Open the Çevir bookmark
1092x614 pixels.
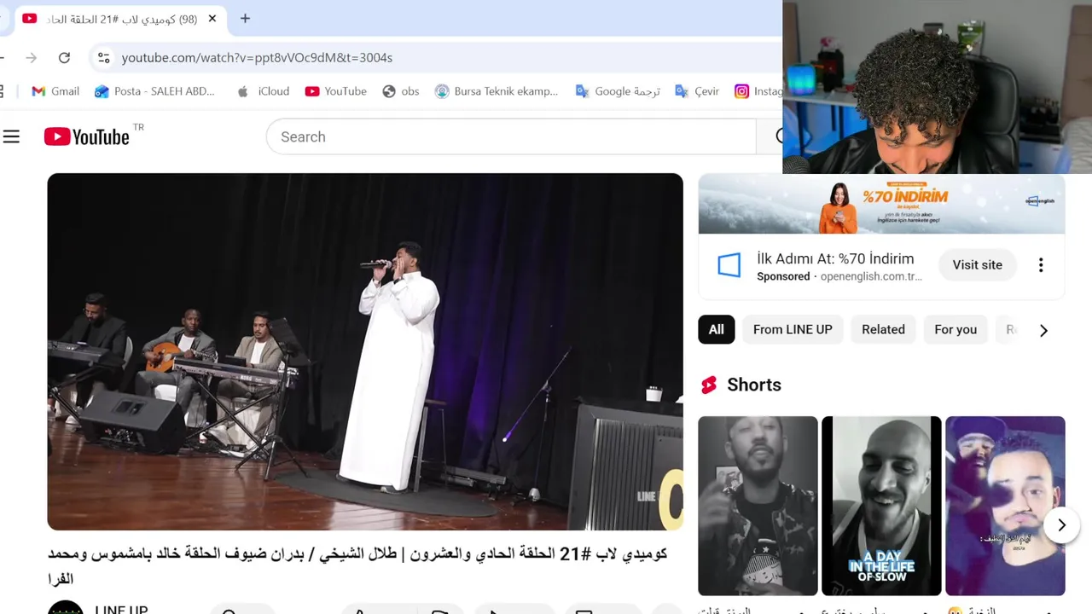point(697,91)
